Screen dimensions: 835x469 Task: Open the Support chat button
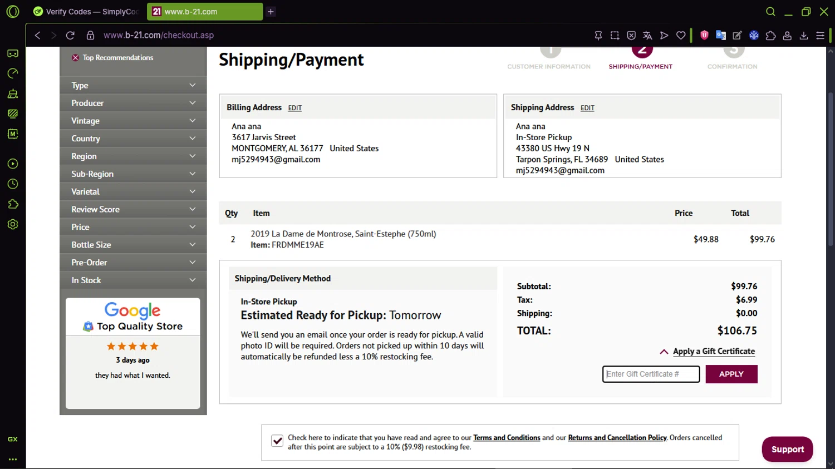[787, 450]
